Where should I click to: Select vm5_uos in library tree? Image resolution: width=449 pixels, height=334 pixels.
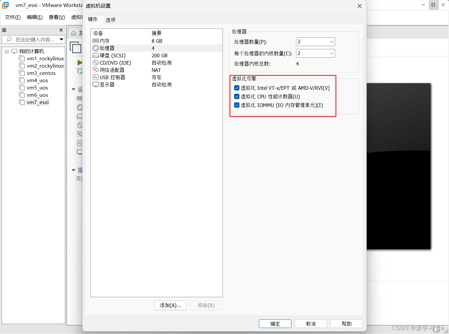point(37,87)
